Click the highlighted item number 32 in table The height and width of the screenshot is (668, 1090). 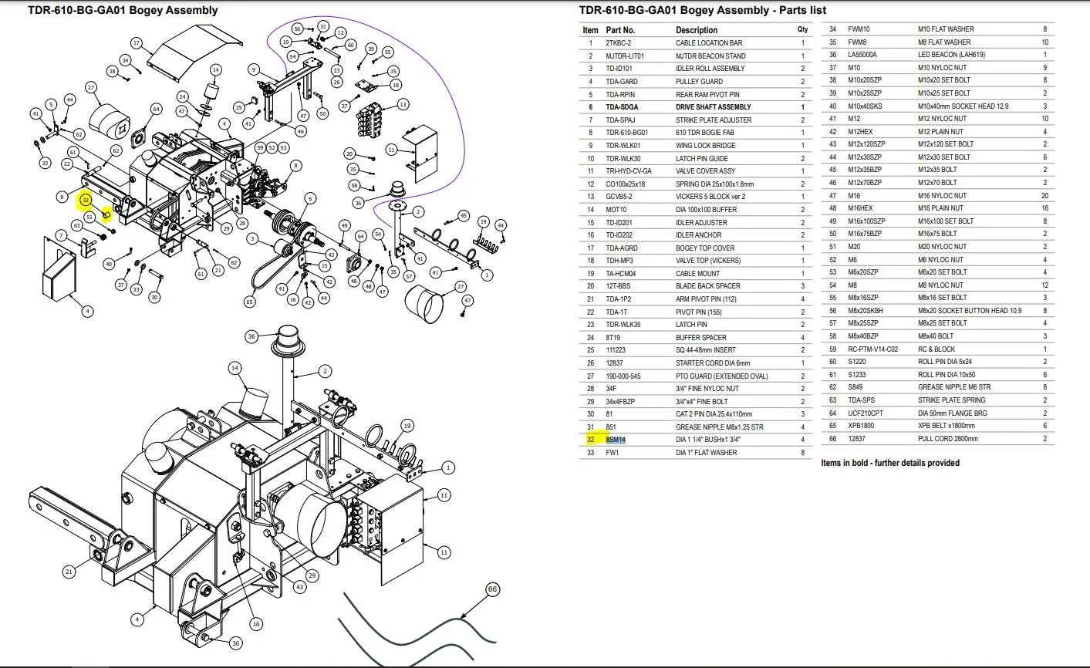coord(591,440)
